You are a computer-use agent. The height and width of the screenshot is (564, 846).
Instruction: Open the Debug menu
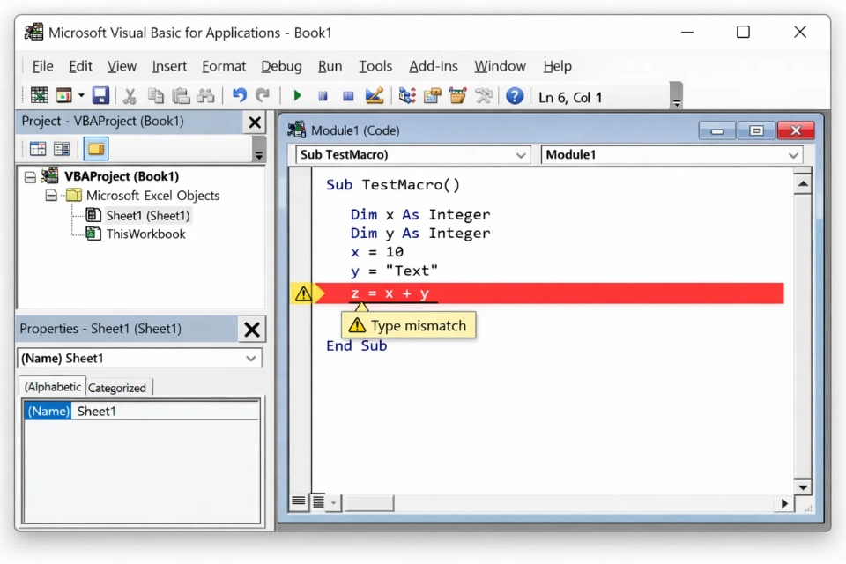pyautogui.click(x=281, y=65)
